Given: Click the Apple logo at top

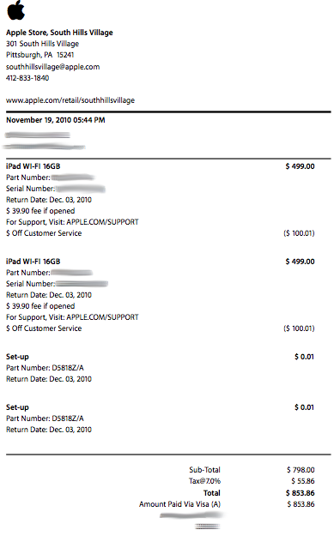Looking at the screenshot, I should pos(16,10).
